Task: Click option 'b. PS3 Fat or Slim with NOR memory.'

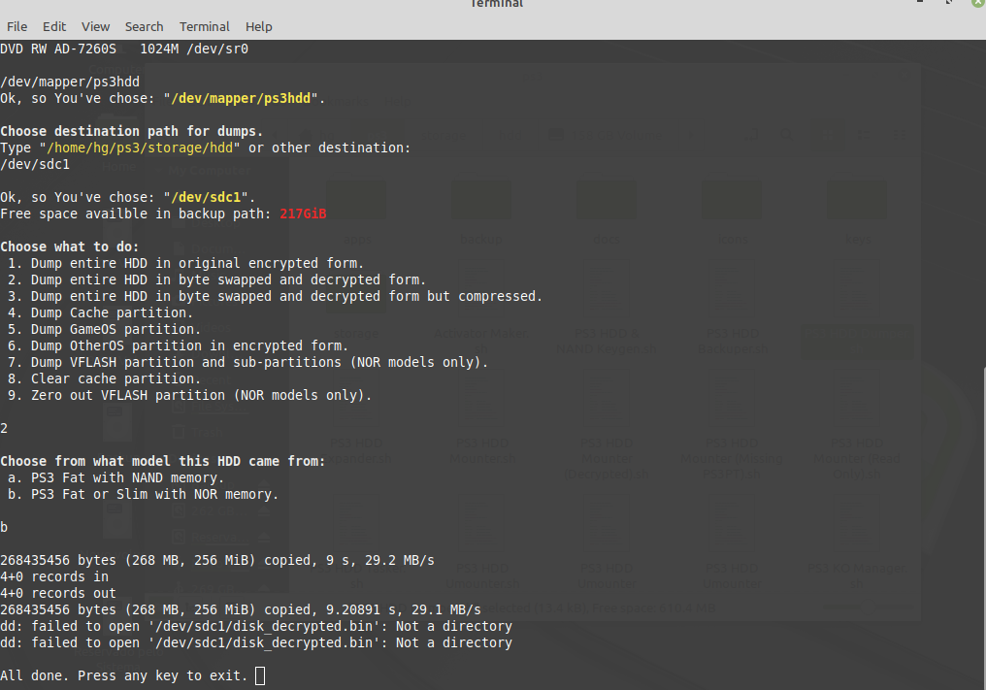Action: [x=144, y=494]
